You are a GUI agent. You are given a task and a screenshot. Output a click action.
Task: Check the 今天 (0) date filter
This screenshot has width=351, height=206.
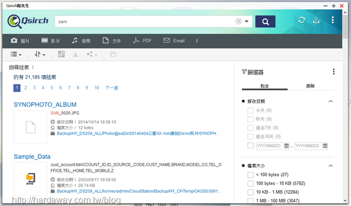point(250,110)
